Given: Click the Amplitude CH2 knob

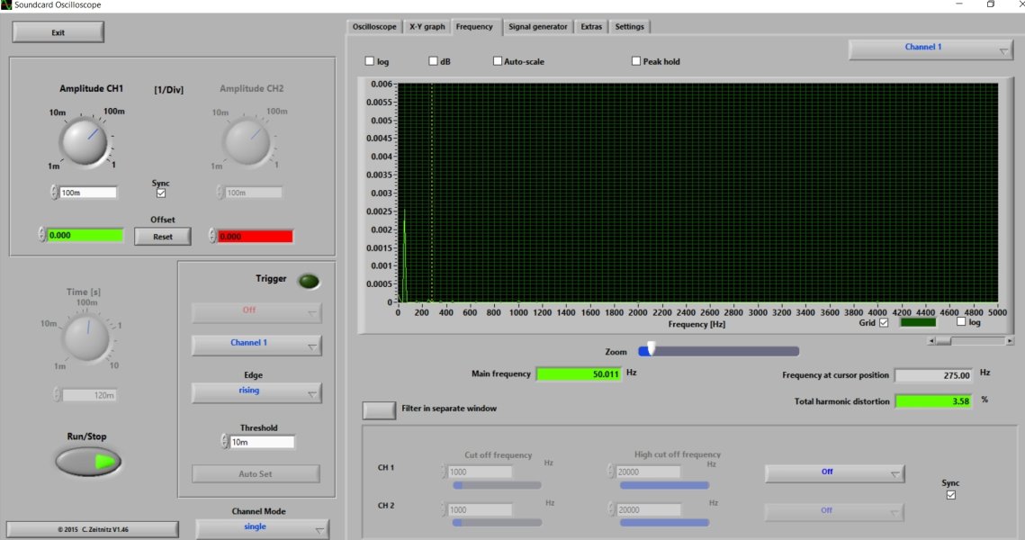Looking at the screenshot, I should tap(247, 141).
